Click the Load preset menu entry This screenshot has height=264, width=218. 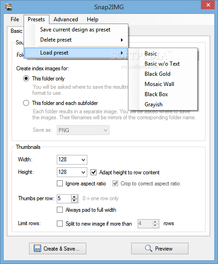tap(76, 53)
